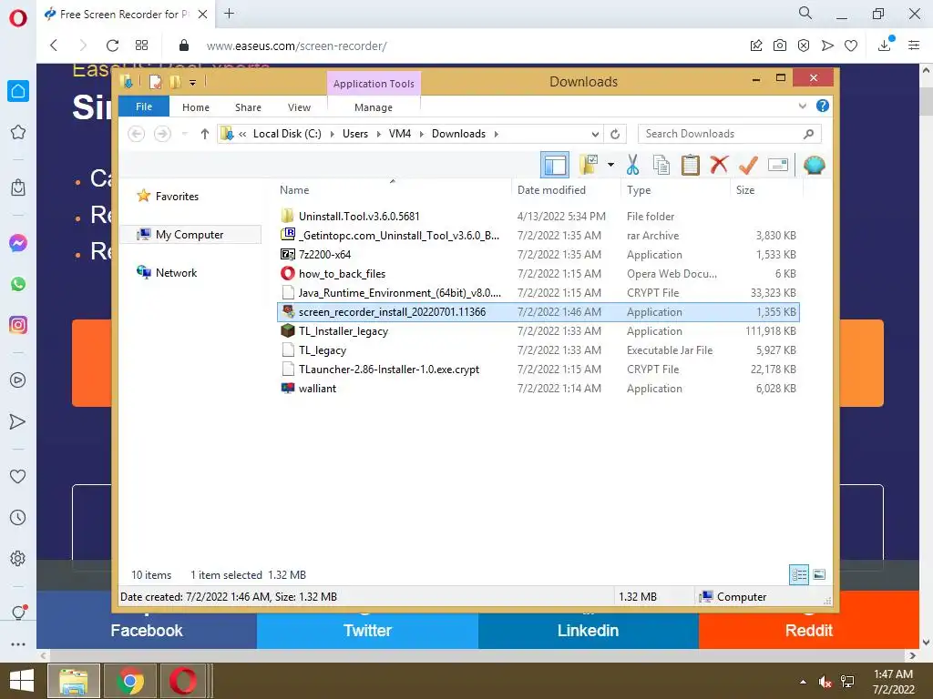Expand the arrow after Downloads breadcrumb
The height and width of the screenshot is (699, 933).
pos(497,135)
